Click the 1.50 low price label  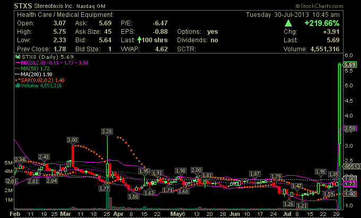[x=134, y=196]
